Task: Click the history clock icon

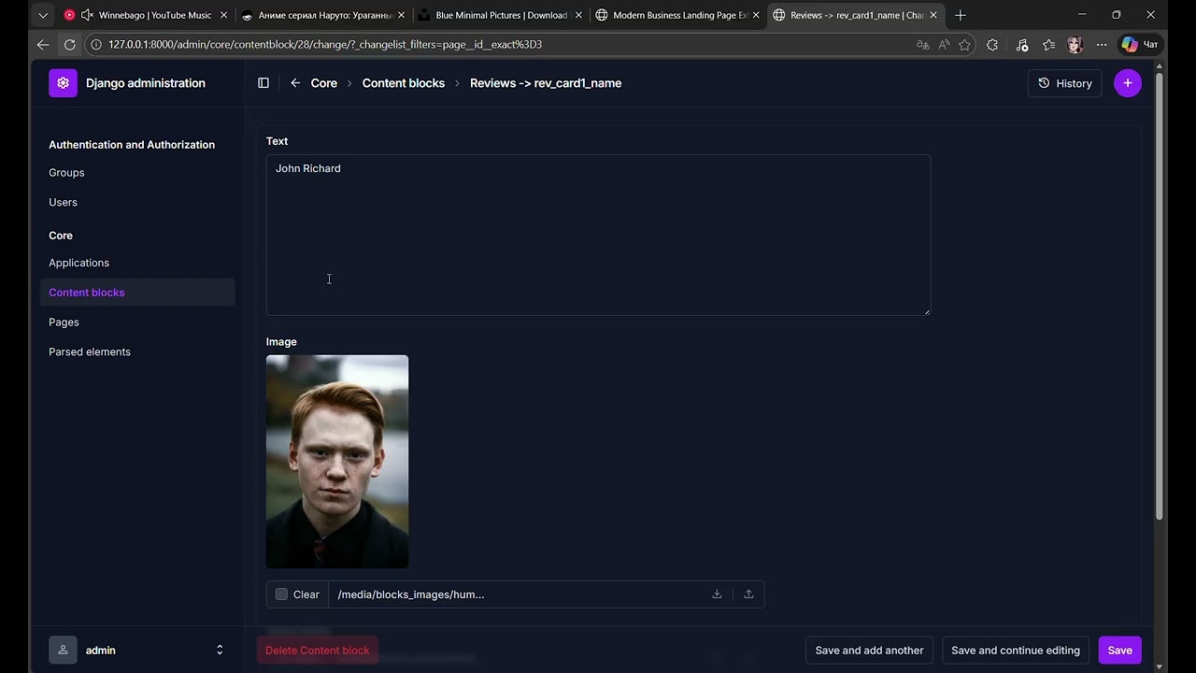Action: click(1045, 83)
